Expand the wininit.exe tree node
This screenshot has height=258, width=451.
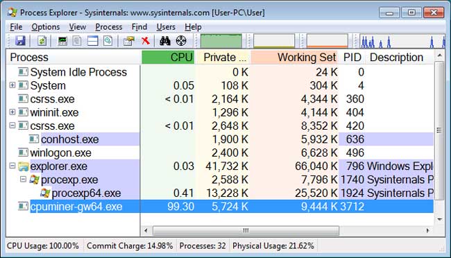pyautogui.click(x=12, y=112)
